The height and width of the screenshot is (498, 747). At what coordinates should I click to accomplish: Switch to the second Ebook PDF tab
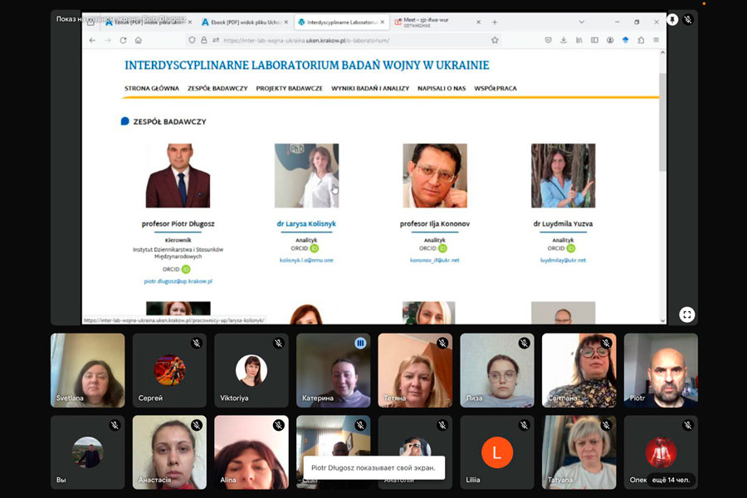(244, 22)
